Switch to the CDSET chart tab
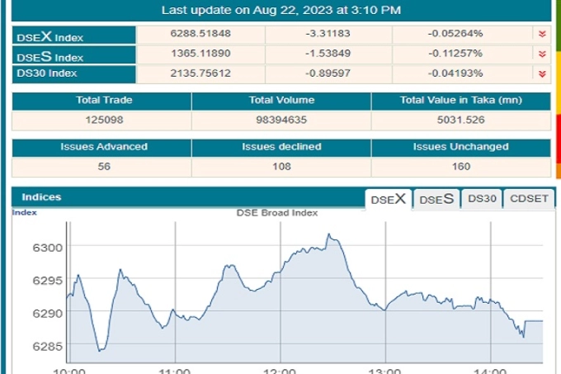The image size is (561, 374). coord(529,199)
